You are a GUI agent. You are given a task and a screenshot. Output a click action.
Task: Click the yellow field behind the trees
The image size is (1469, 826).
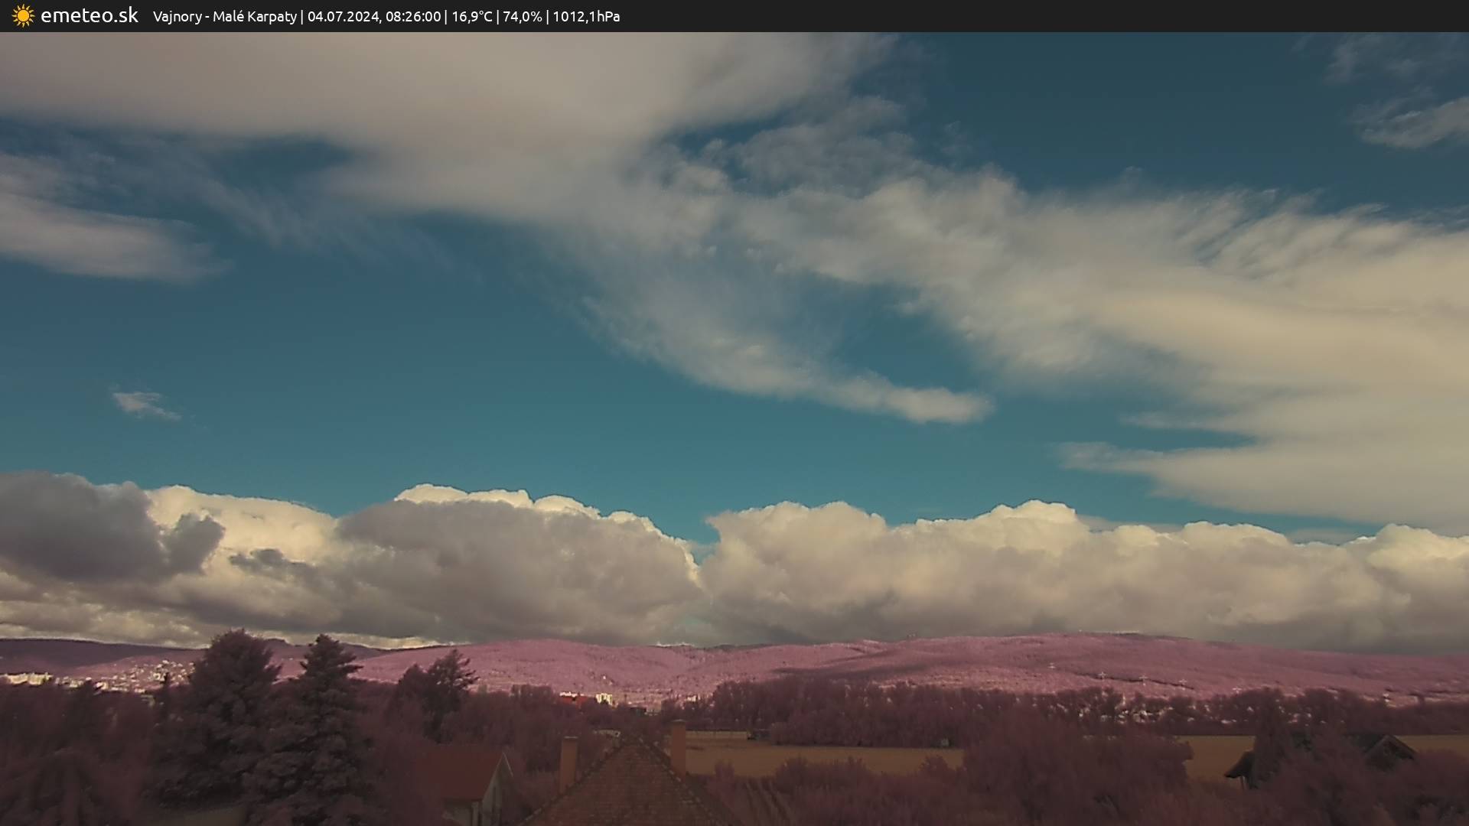pos(826,759)
